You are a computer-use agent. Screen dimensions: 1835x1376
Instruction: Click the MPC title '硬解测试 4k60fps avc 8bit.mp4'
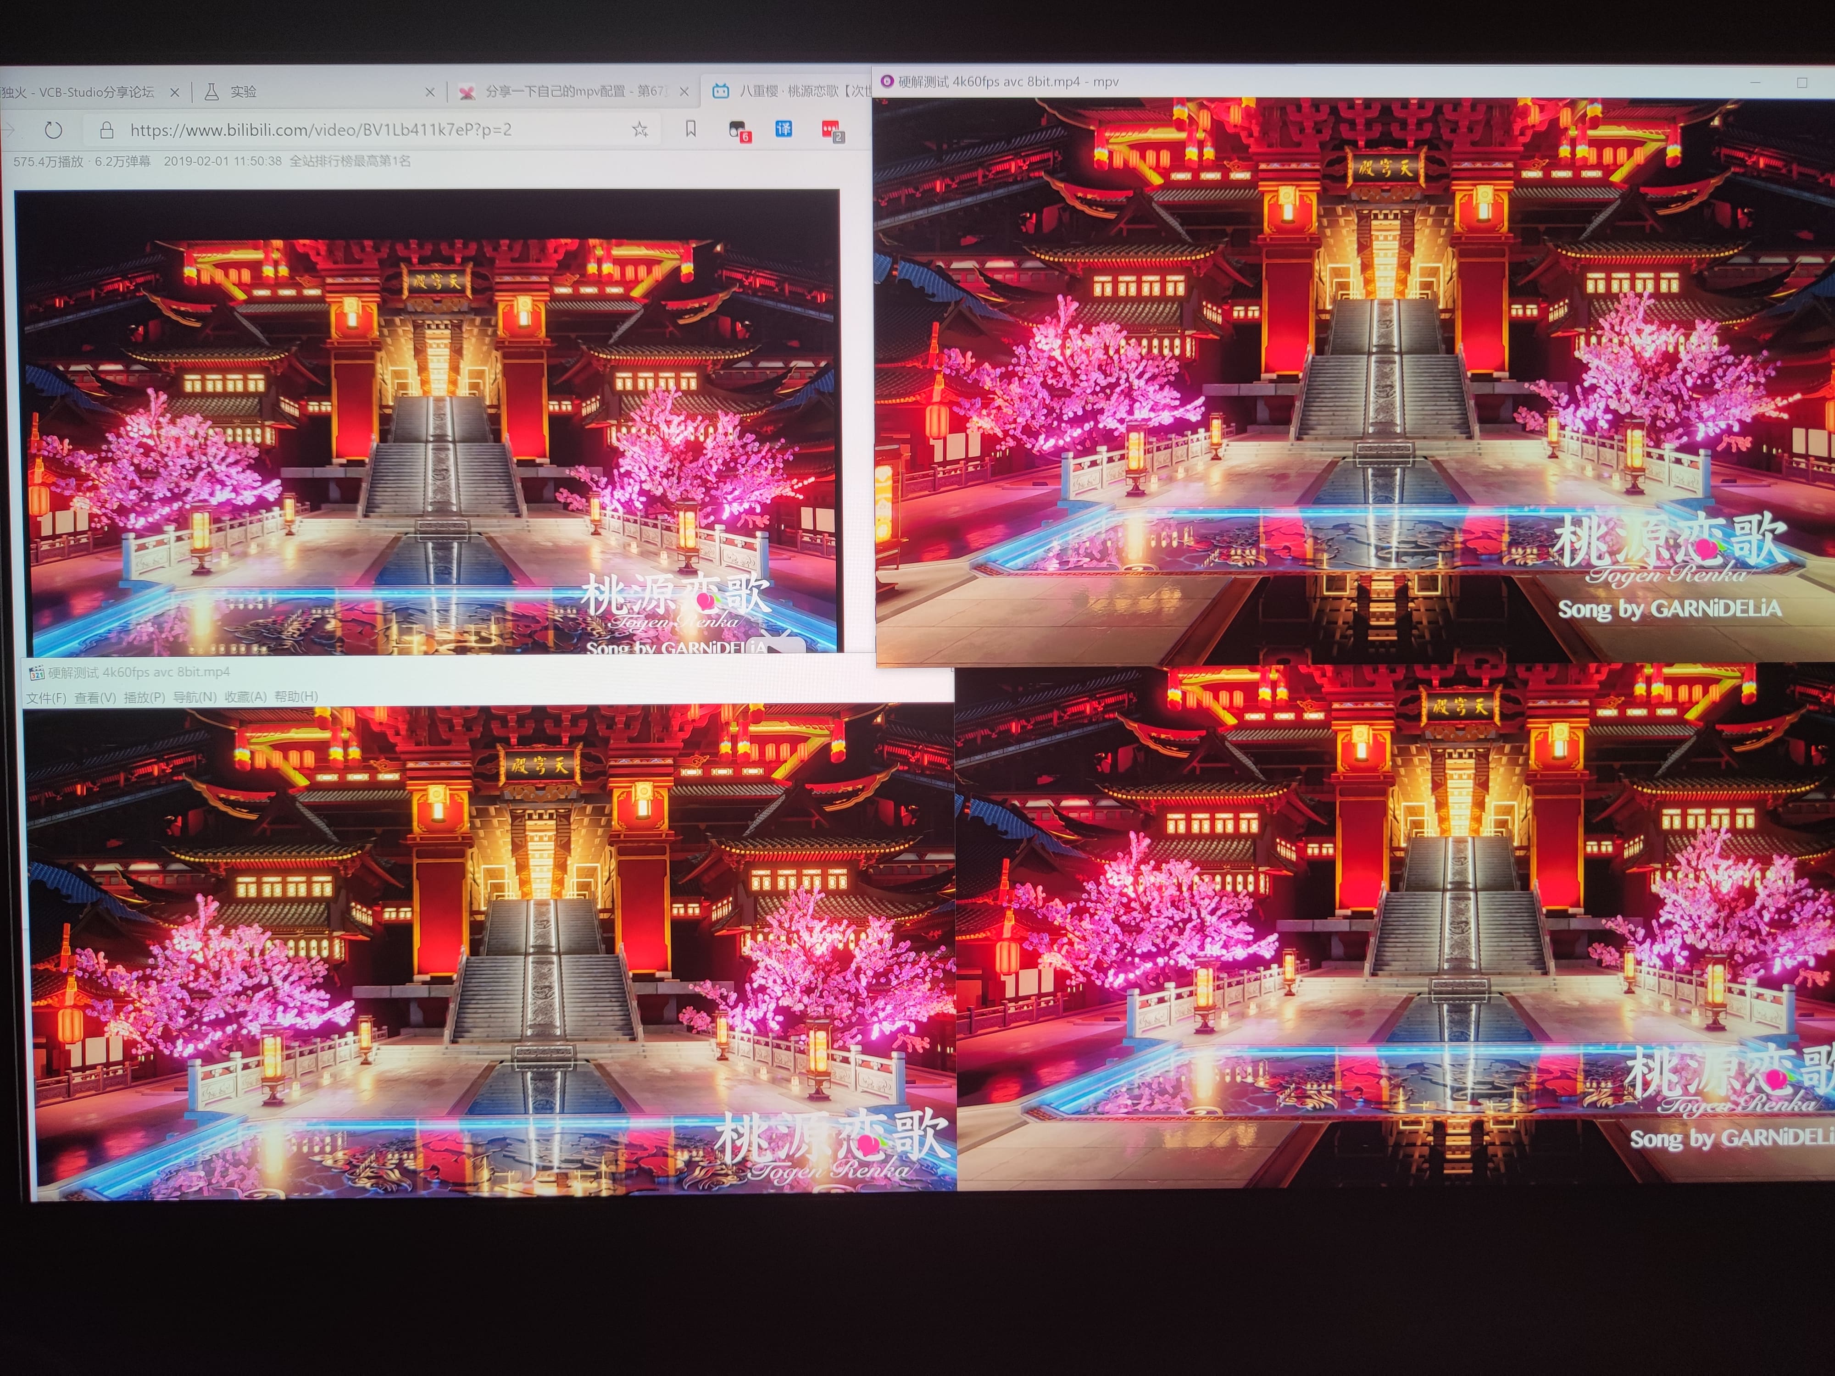click(x=139, y=673)
